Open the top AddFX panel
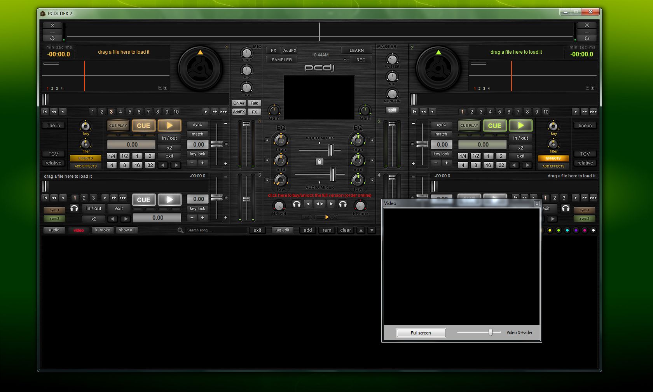The height and width of the screenshot is (392, 653). click(x=290, y=50)
